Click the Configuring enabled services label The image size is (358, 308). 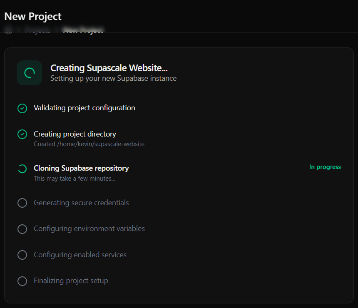coord(80,255)
